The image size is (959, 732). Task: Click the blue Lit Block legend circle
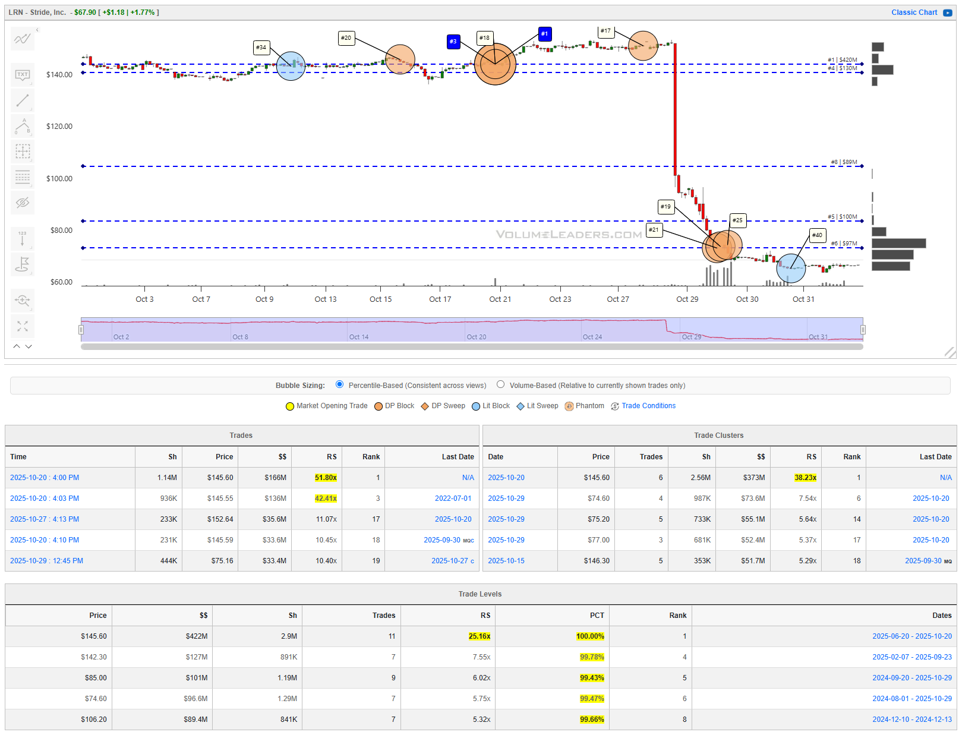[476, 406]
